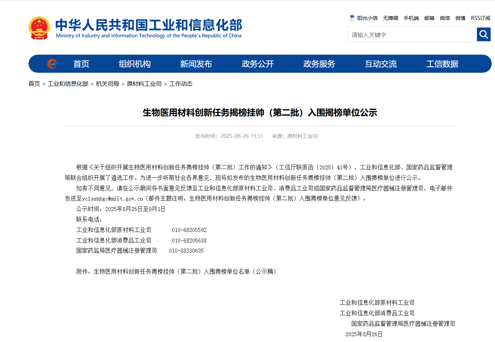
Task: Open the 手机端 mobile version link
Action: (411, 18)
